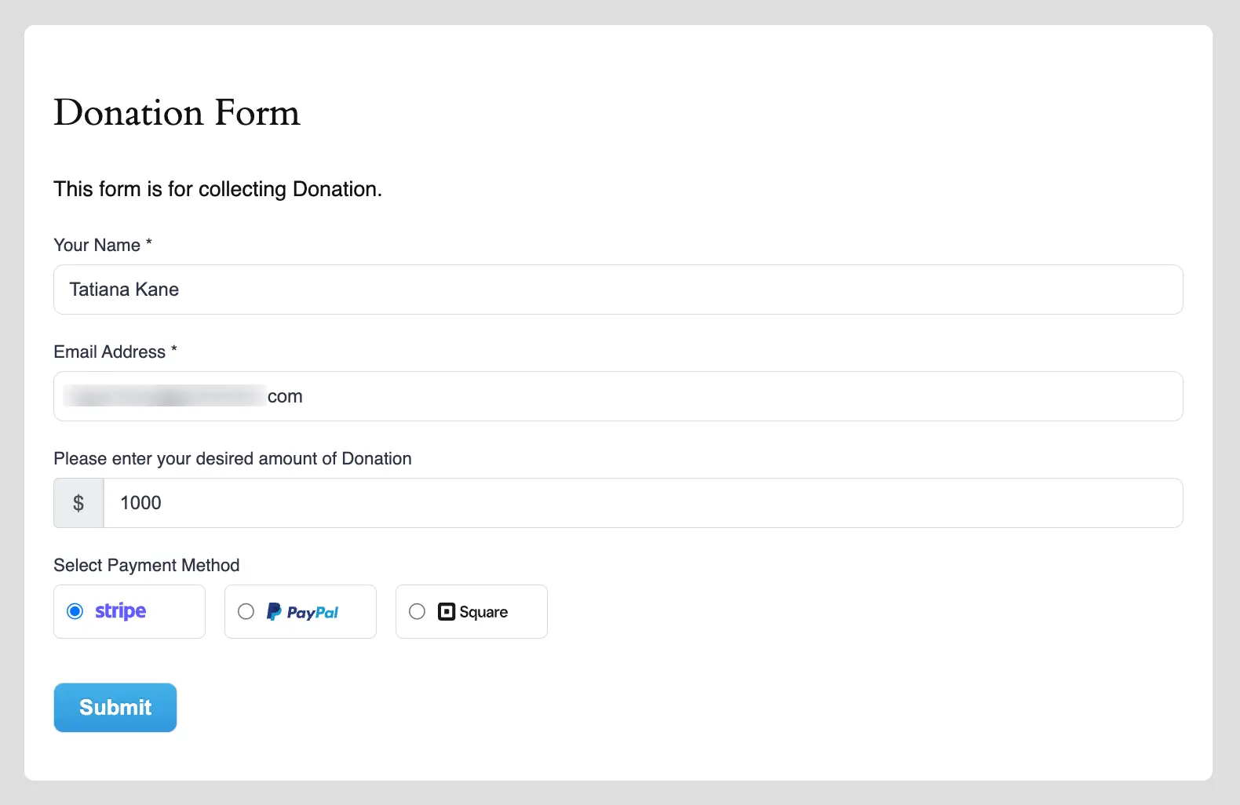Click the Tatiana Kane name text
Screen dimensions: 1240x805
pos(123,290)
